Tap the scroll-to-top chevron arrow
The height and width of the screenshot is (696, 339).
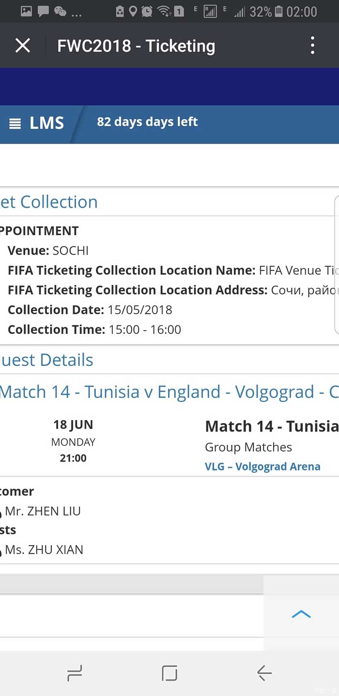pos(301,614)
